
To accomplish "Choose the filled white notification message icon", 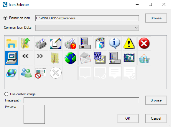I will (115, 73).
